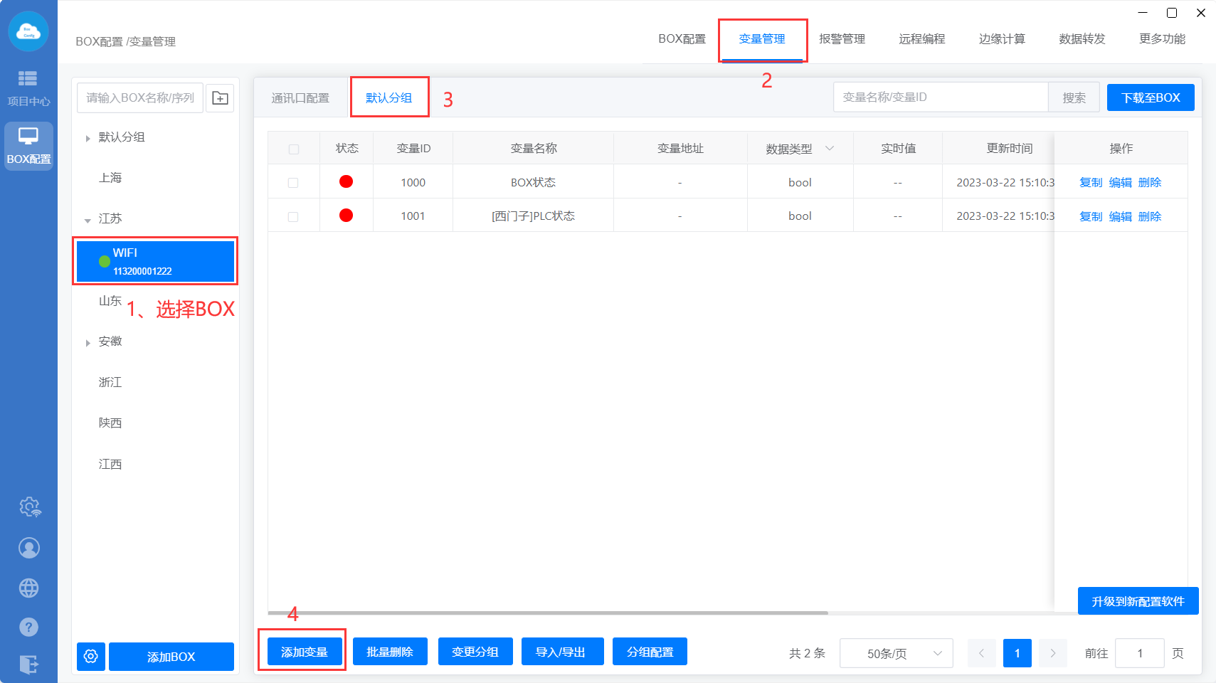This screenshot has width=1216, height=683.
Task: Click 编辑 link for BOX状态 row
Action: pos(1120,183)
